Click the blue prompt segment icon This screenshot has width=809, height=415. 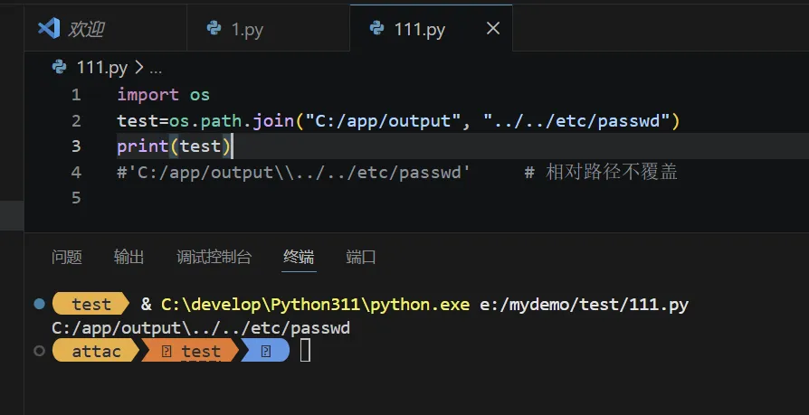[266, 351]
